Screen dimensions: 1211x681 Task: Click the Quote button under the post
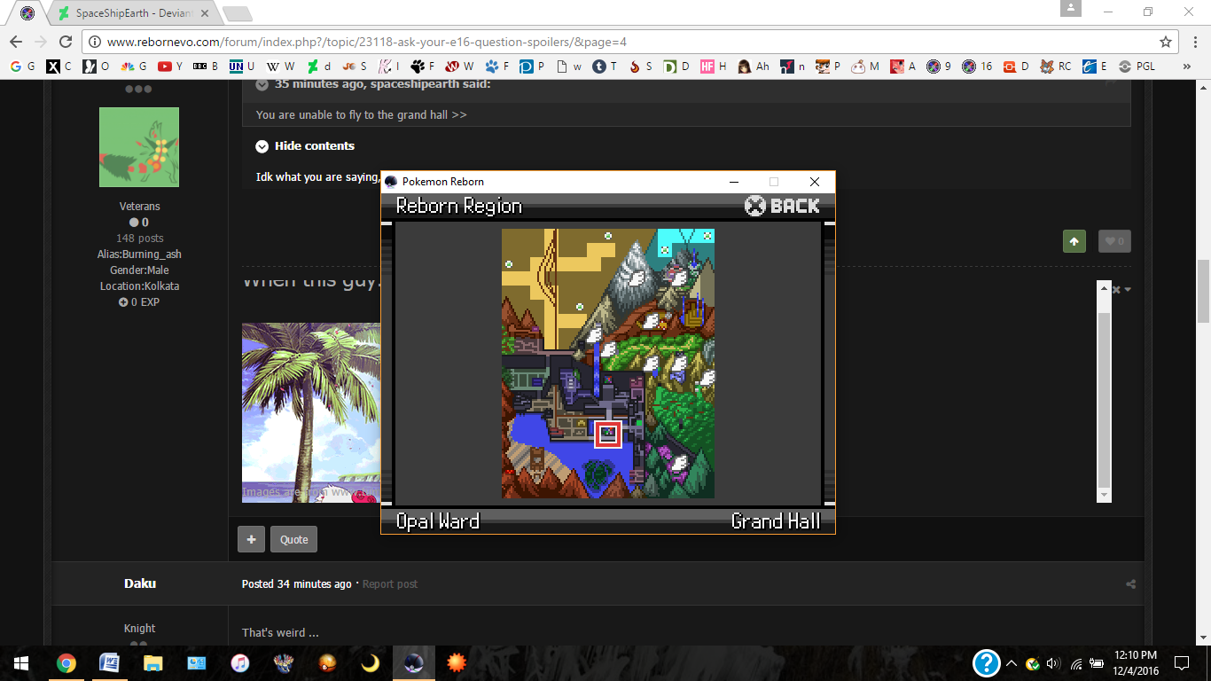[293, 539]
